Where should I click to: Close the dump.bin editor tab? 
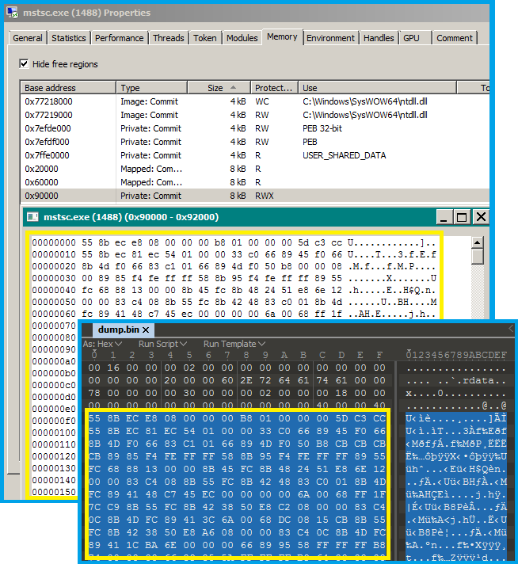click(147, 330)
